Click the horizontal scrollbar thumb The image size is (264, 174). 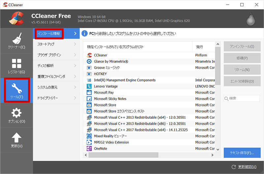pos(123,155)
